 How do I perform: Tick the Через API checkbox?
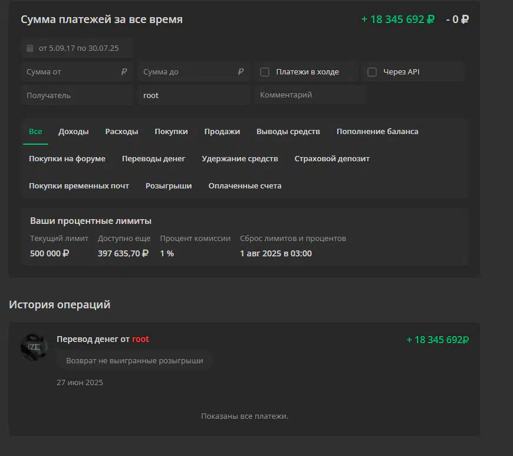point(372,72)
